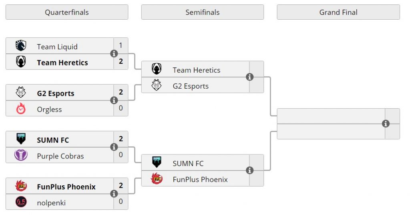Click the Team Liquid quarterfinal score

click(x=121, y=46)
